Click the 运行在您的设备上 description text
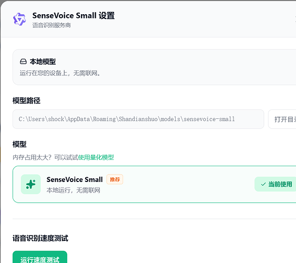The image size is (296, 263). (x=60, y=73)
